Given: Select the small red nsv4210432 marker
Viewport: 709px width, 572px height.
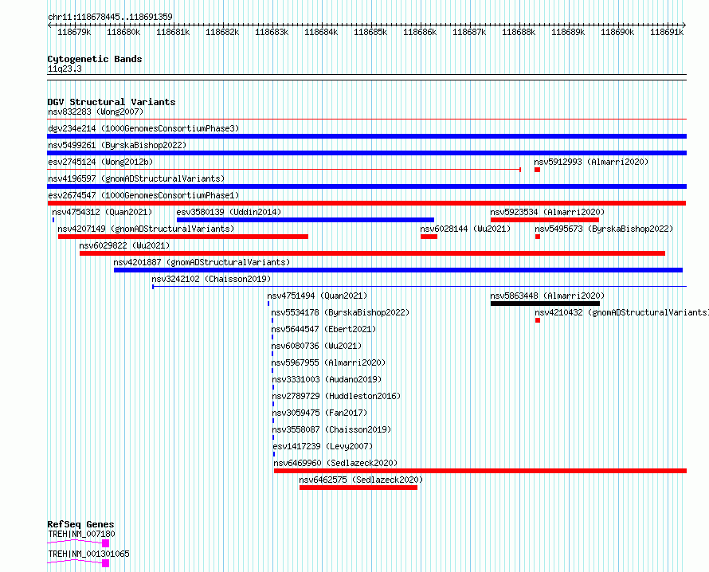Looking at the screenshot, I should tap(538, 320).
